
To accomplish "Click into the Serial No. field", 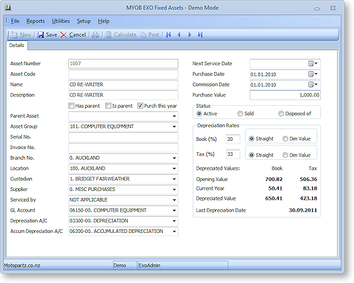I will tap(123, 137).
